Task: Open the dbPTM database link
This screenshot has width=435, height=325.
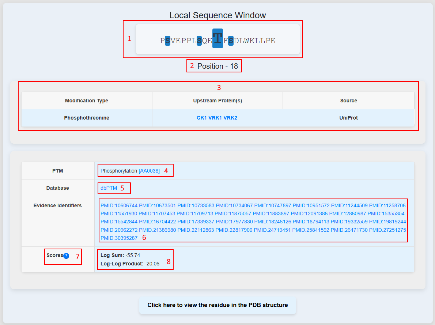Action: click(x=109, y=188)
